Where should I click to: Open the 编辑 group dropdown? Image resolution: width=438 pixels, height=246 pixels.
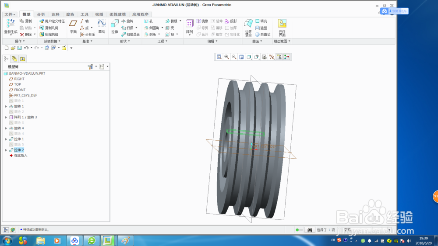212,41
